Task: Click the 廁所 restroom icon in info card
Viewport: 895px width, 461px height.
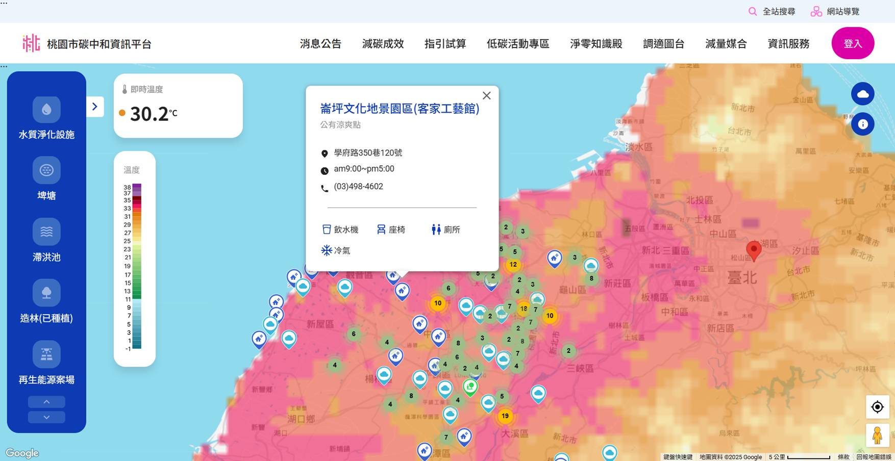Action: (436, 229)
